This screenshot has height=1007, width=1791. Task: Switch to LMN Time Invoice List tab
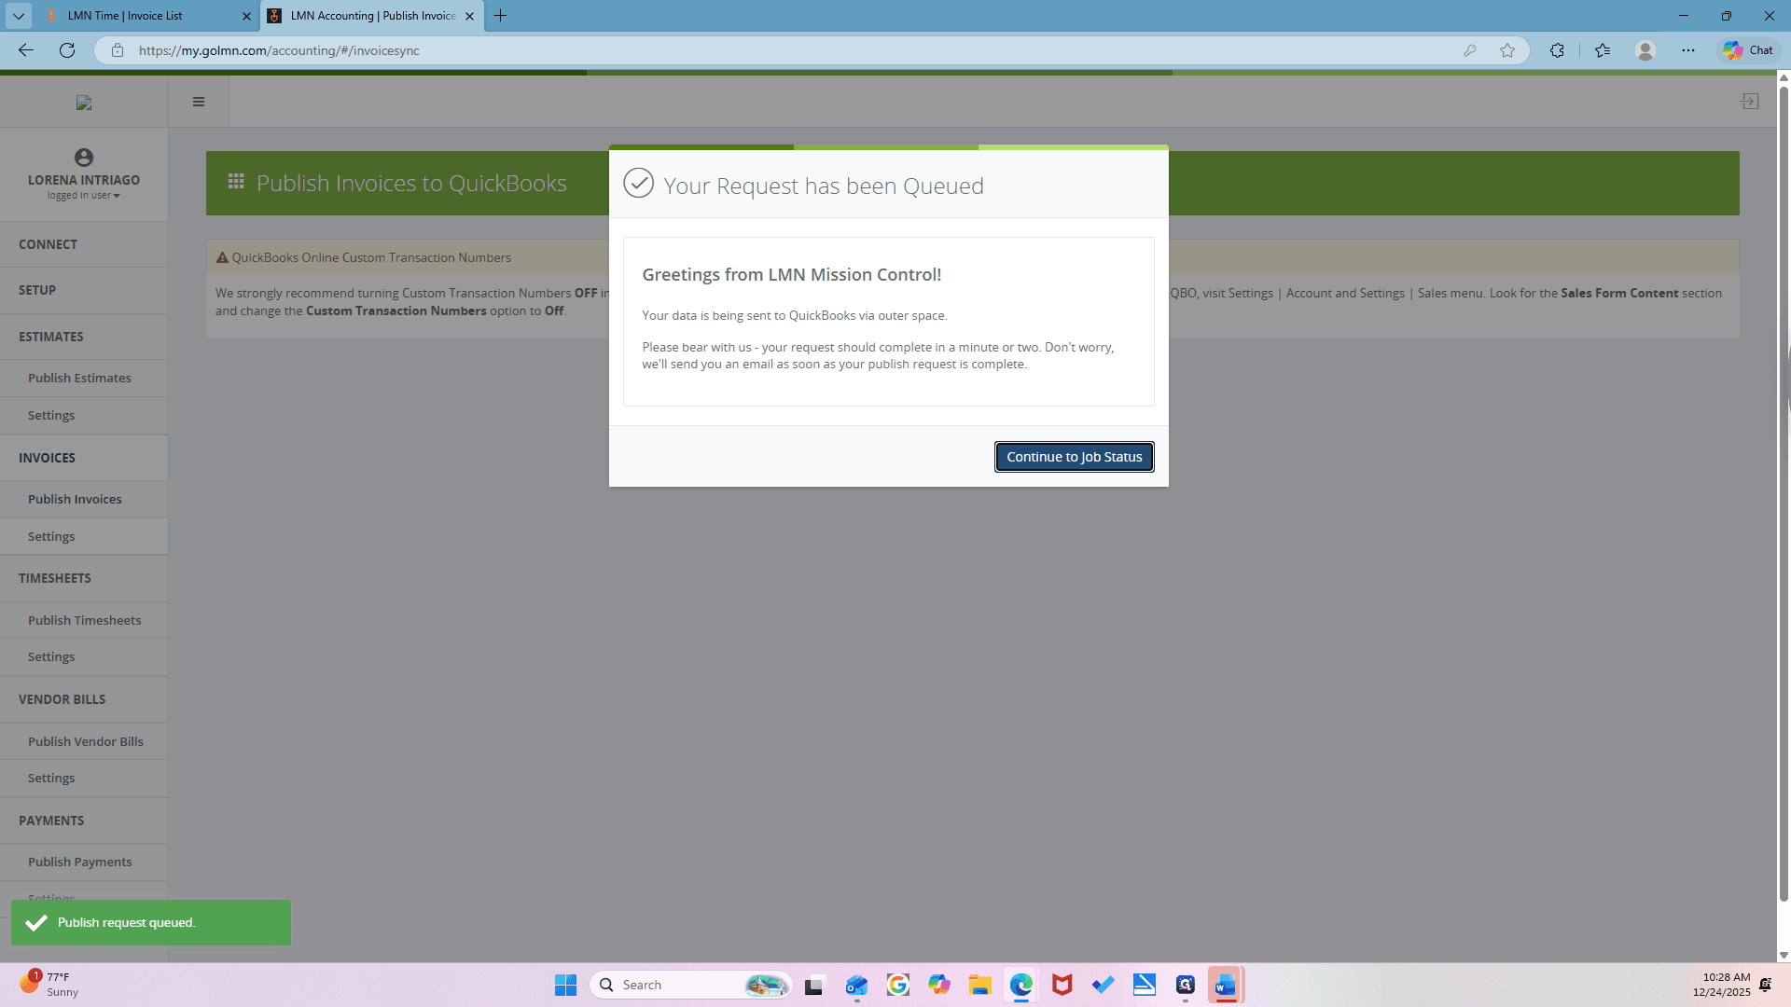coord(147,16)
